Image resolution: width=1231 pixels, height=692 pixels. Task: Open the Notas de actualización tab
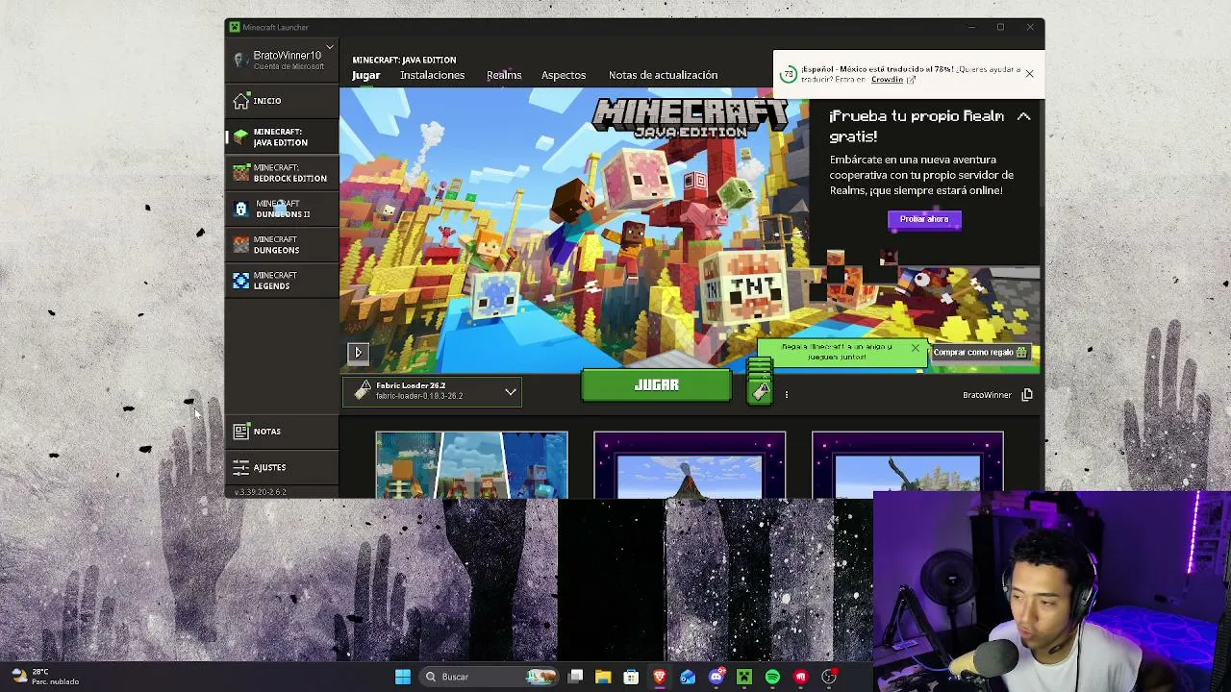[663, 75]
